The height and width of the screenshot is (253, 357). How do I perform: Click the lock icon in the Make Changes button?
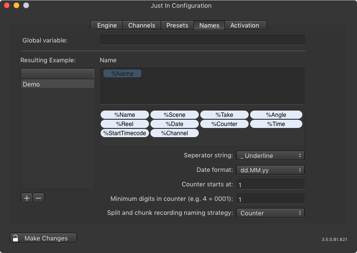point(15,238)
